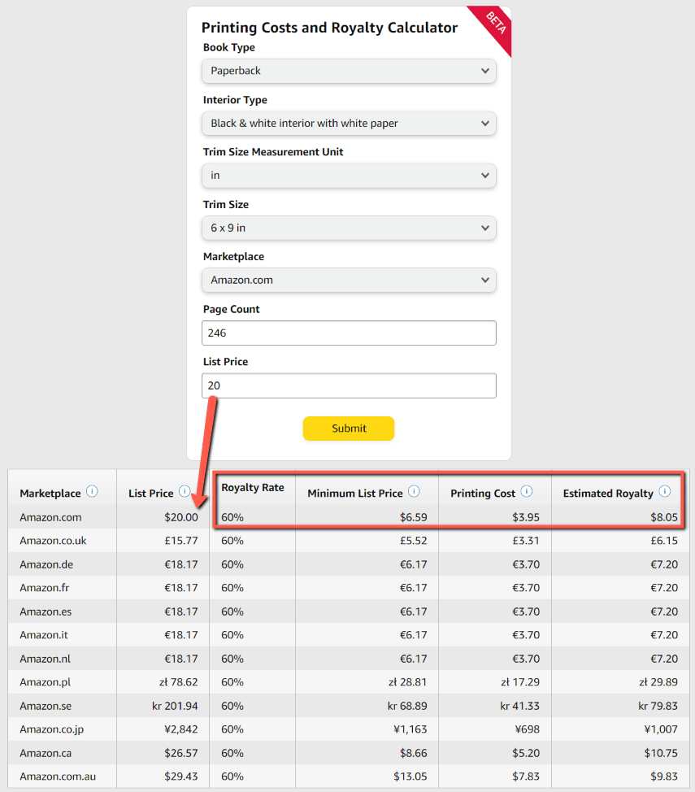Click the $8.66 minimum list price cell
This screenshot has width=695, height=792.
413,753
